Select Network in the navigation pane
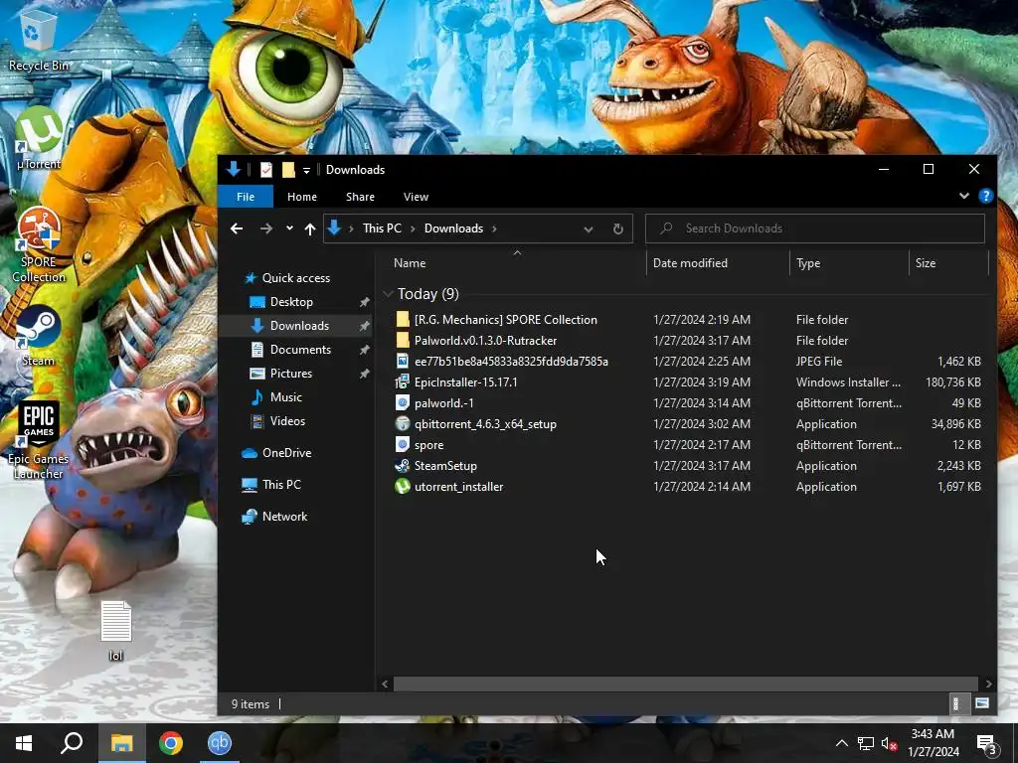Image resolution: width=1018 pixels, height=763 pixels. click(284, 517)
